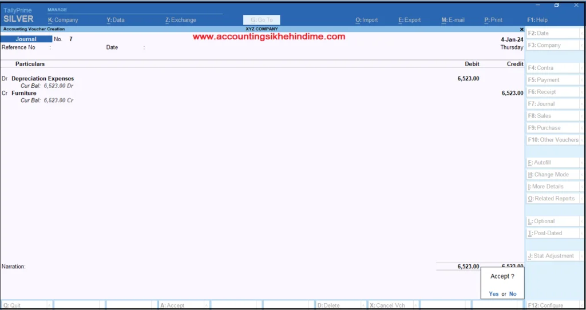Choose Yes in the Accept prompt
This screenshot has width=586, height=310.
(494, 294)
